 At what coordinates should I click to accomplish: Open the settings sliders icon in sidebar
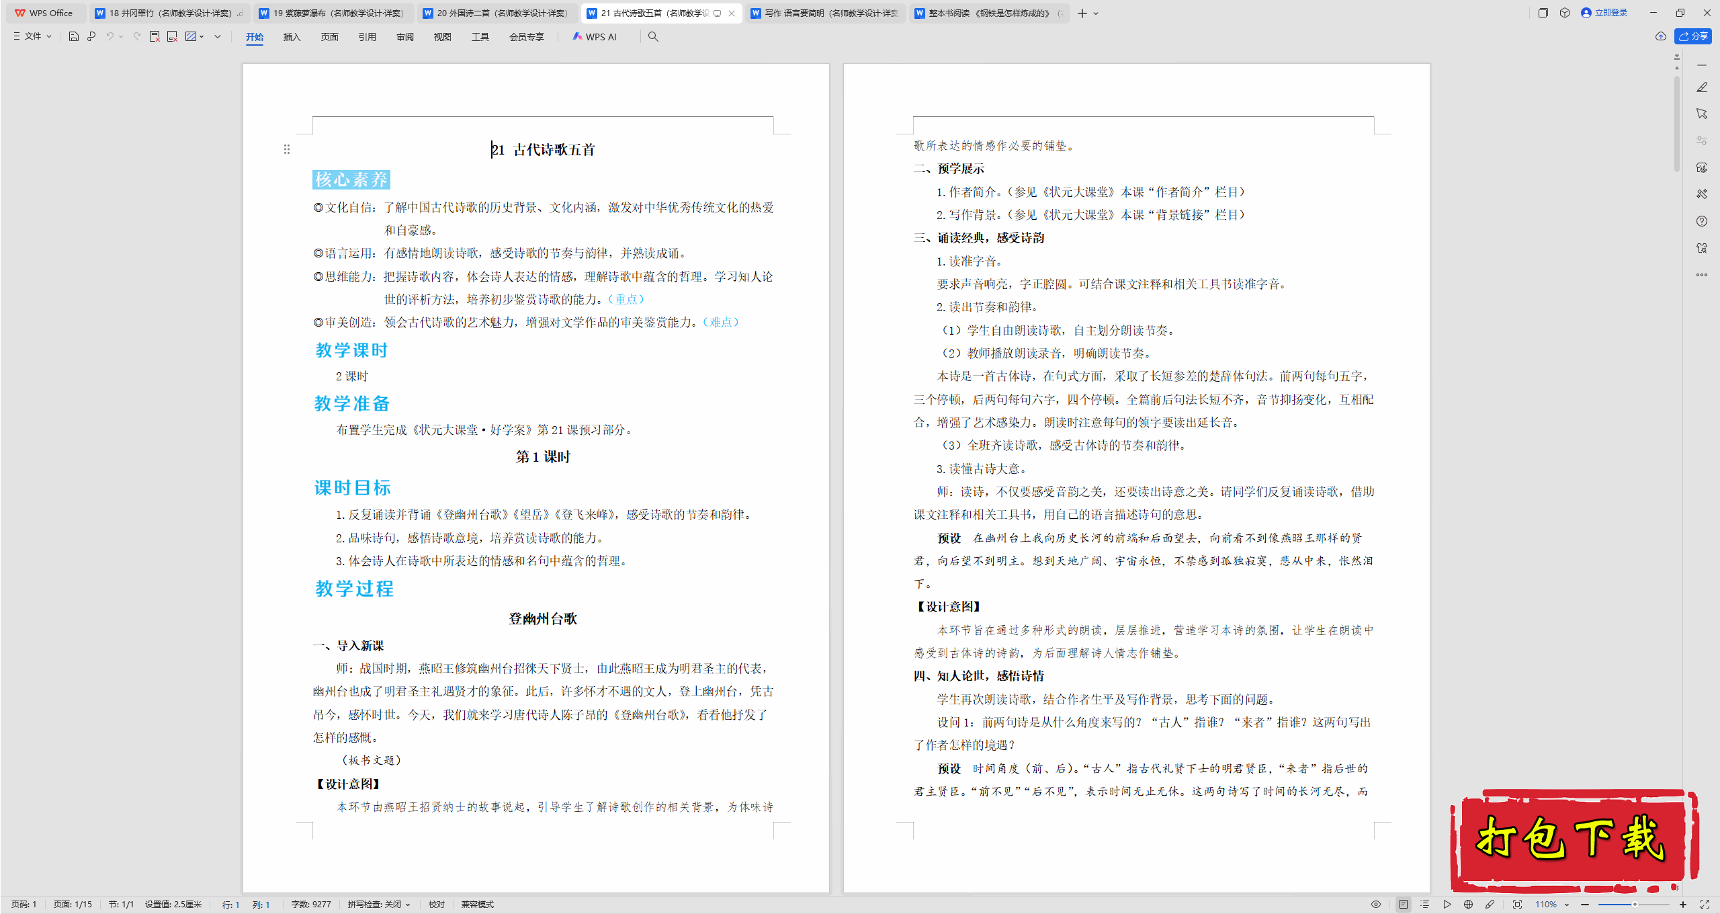pos(1702,140)
